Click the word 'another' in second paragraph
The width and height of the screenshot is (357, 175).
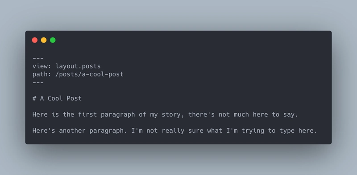[x=72, y=131]
